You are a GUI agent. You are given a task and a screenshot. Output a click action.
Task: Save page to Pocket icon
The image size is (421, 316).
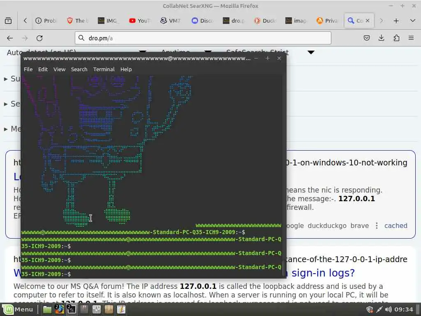coord(366,38)
